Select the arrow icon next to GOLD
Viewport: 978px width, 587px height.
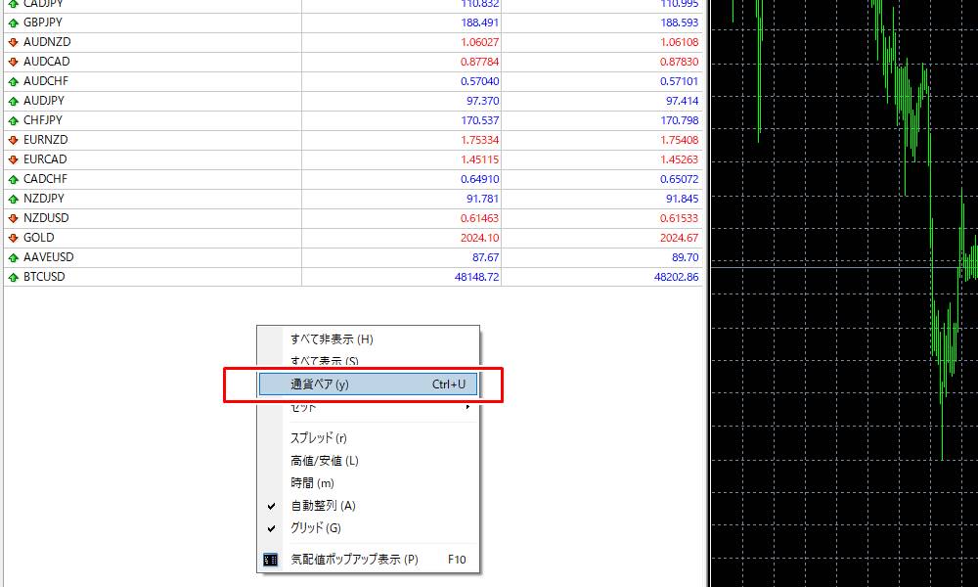12,238
